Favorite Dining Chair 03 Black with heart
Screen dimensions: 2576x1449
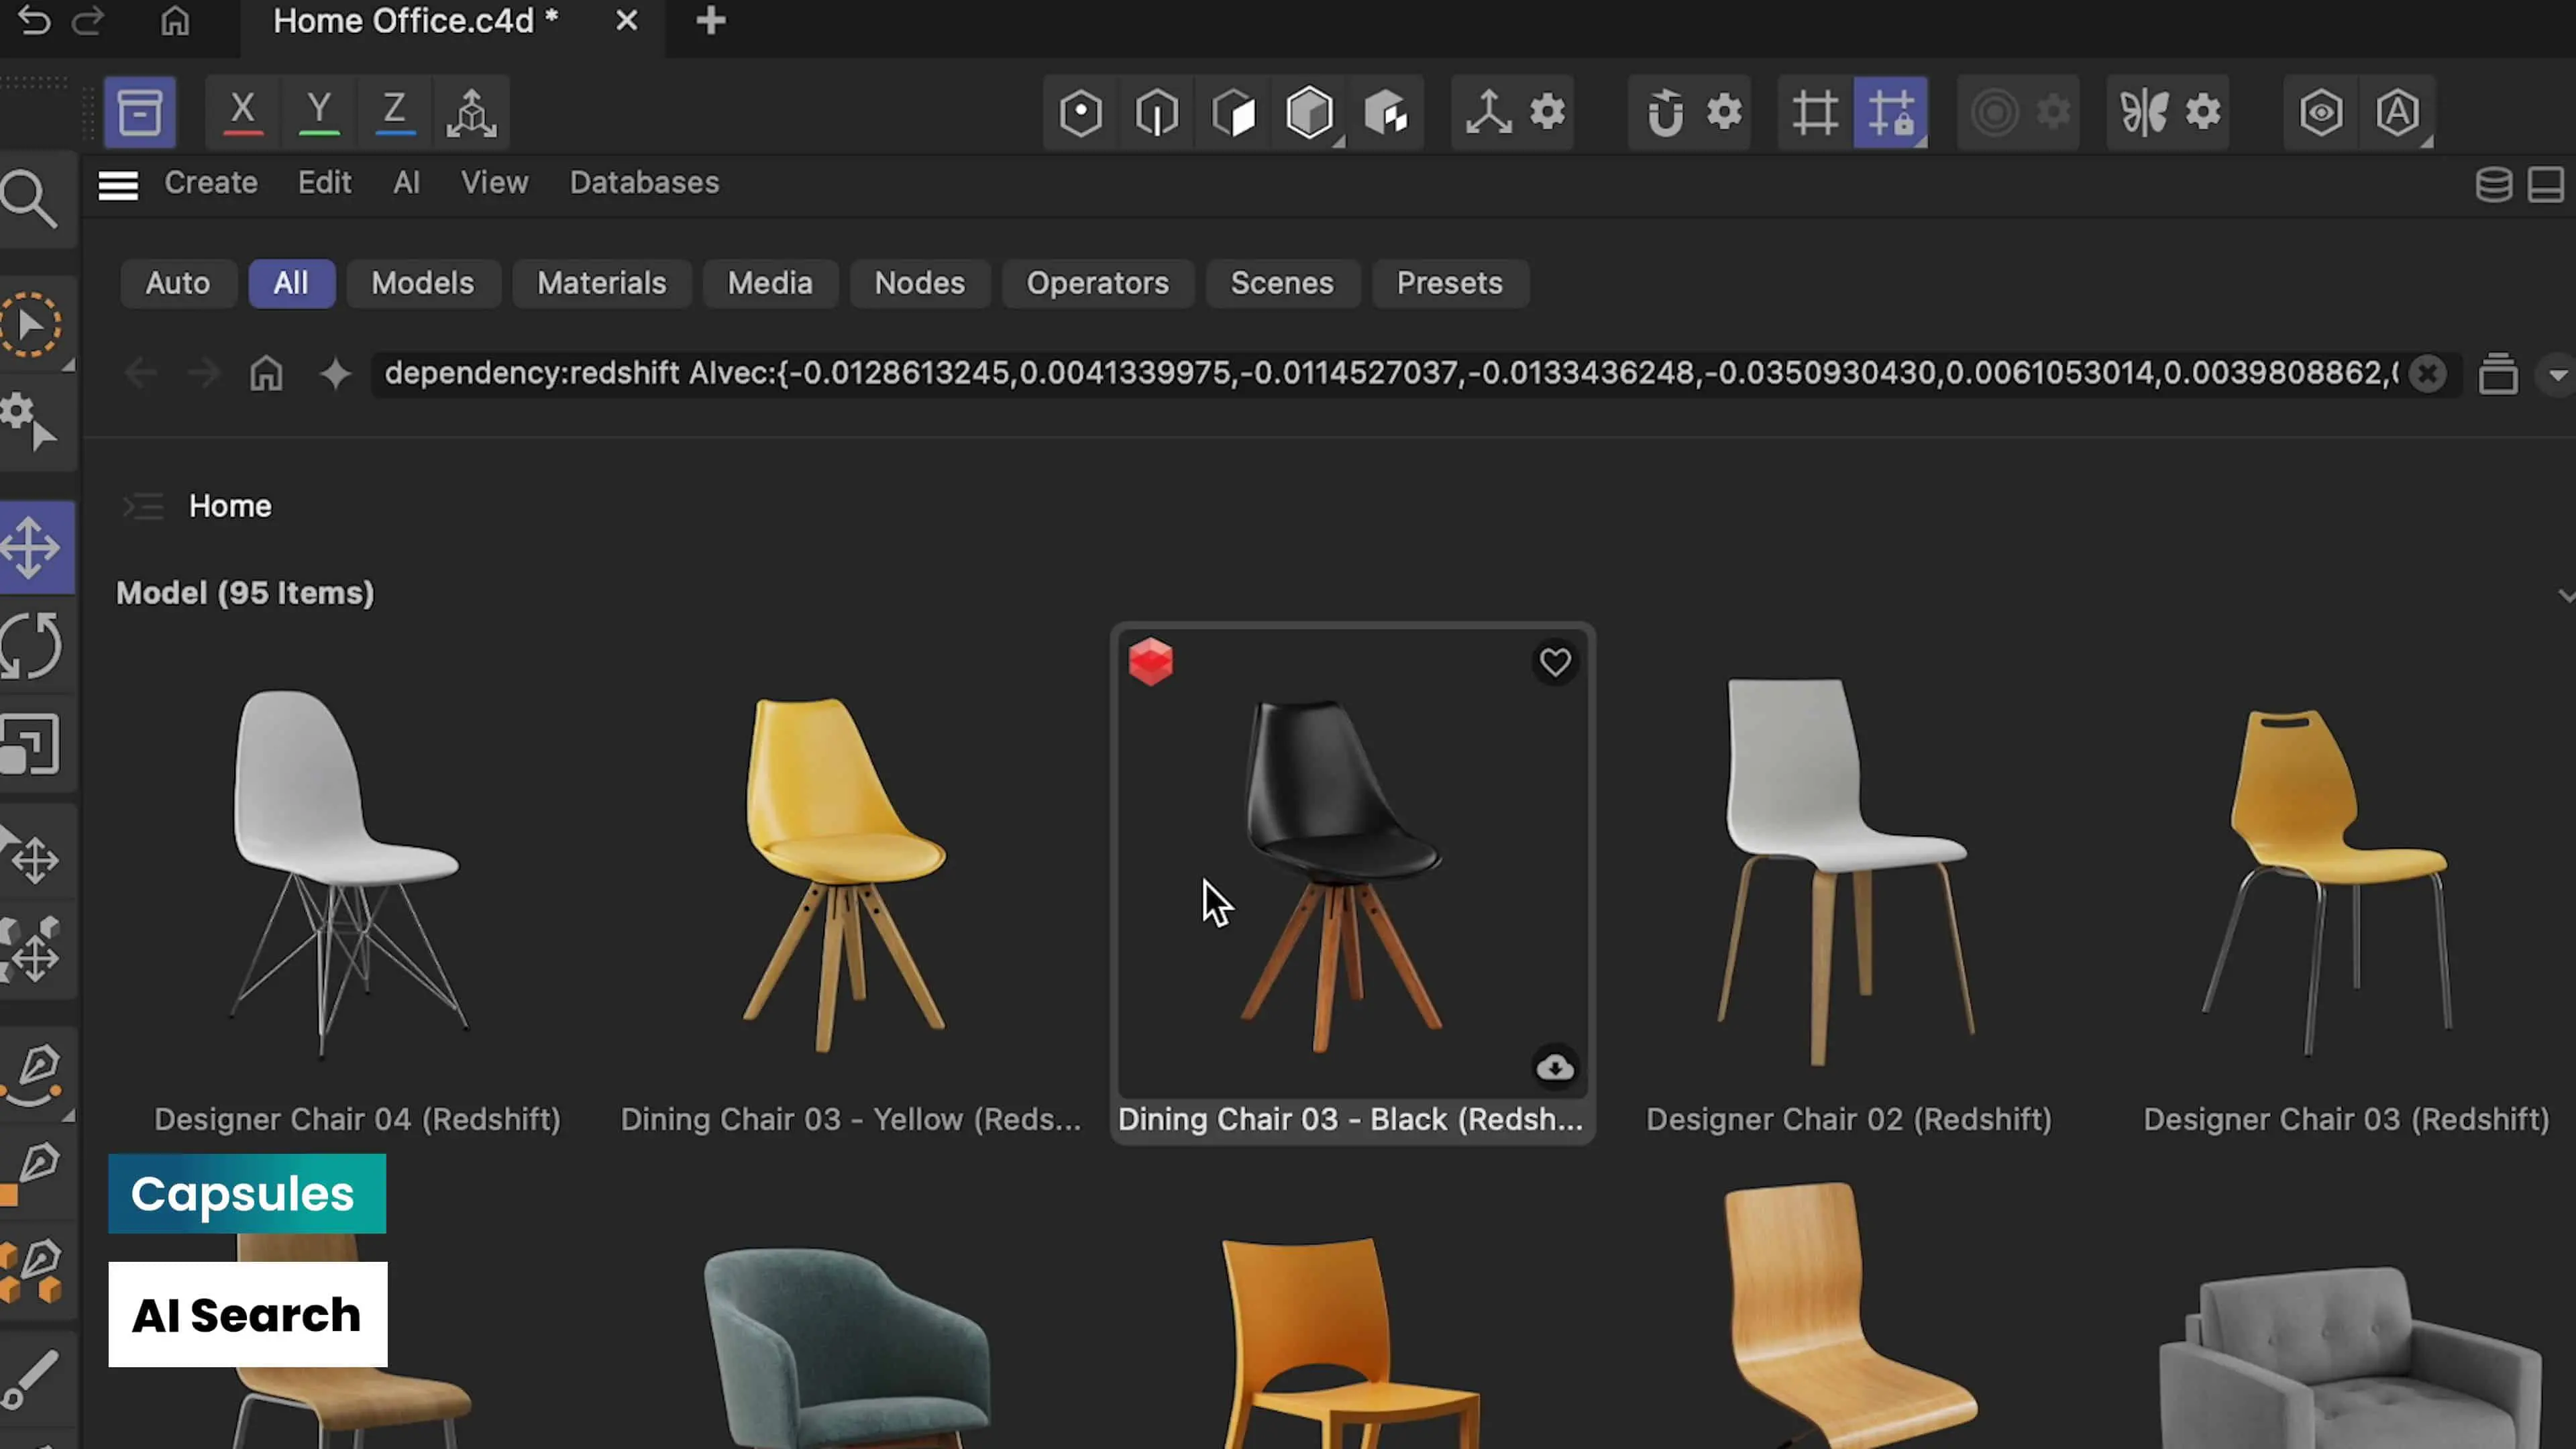pos(1554,662)
